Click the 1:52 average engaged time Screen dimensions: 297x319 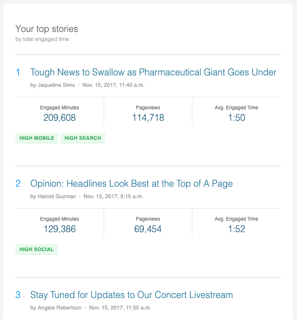[x=237, y=229]
